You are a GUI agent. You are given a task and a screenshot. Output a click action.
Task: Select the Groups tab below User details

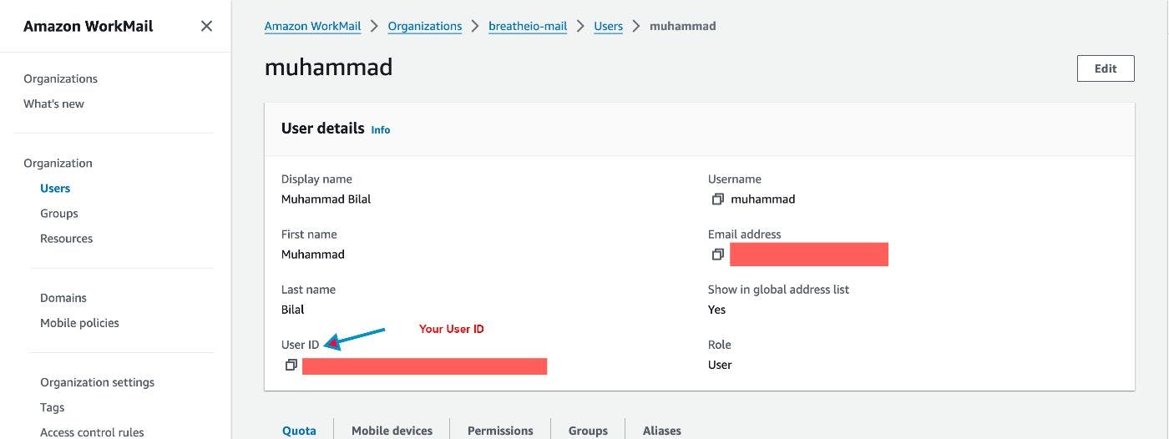point(588,431)
